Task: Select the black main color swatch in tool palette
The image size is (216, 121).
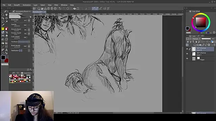Action: pos(3,57)
